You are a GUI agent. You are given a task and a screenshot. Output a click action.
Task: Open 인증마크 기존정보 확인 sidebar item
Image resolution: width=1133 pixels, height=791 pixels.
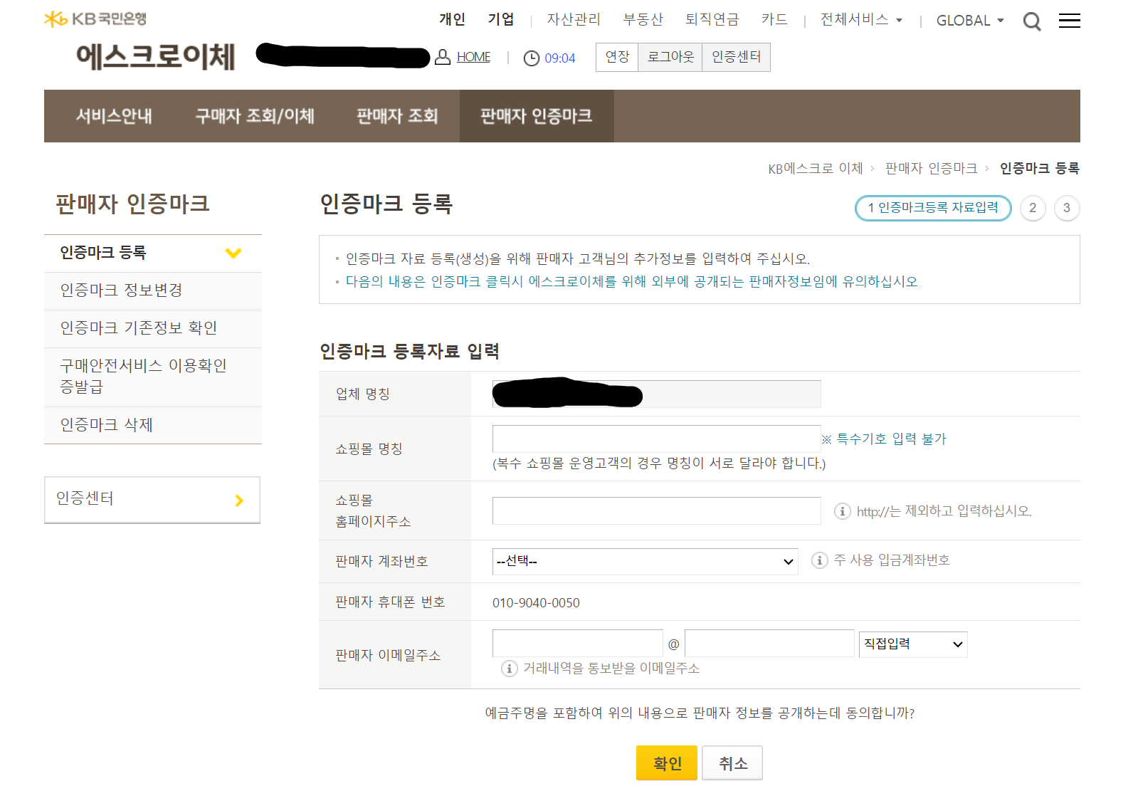[x=153, y=328]
